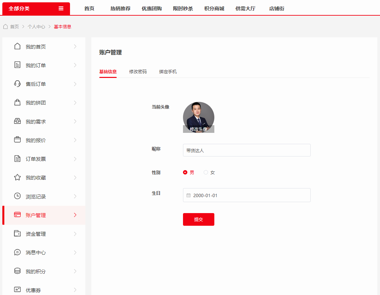Select the 男 gender radio button
This screenshot has height=295, width=380.
click(185, 172)
